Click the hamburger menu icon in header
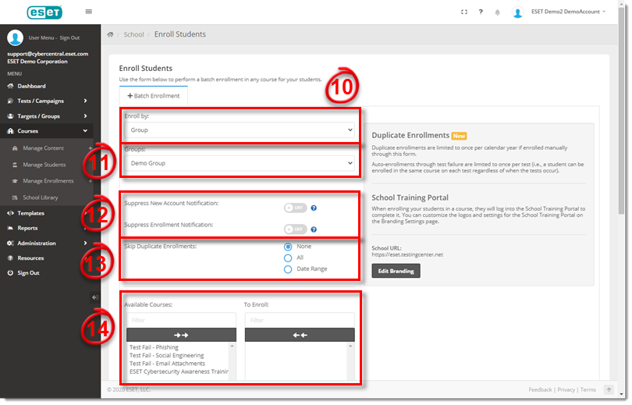Image resolution: width=632 pixels, height=405 pixels. coord(88,12)
